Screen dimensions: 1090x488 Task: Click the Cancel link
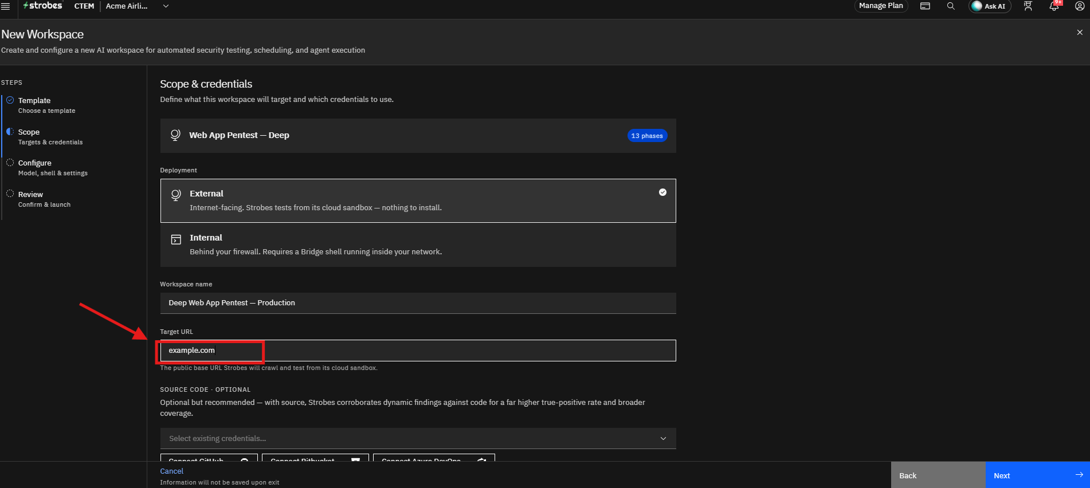(x=171, y=471)
